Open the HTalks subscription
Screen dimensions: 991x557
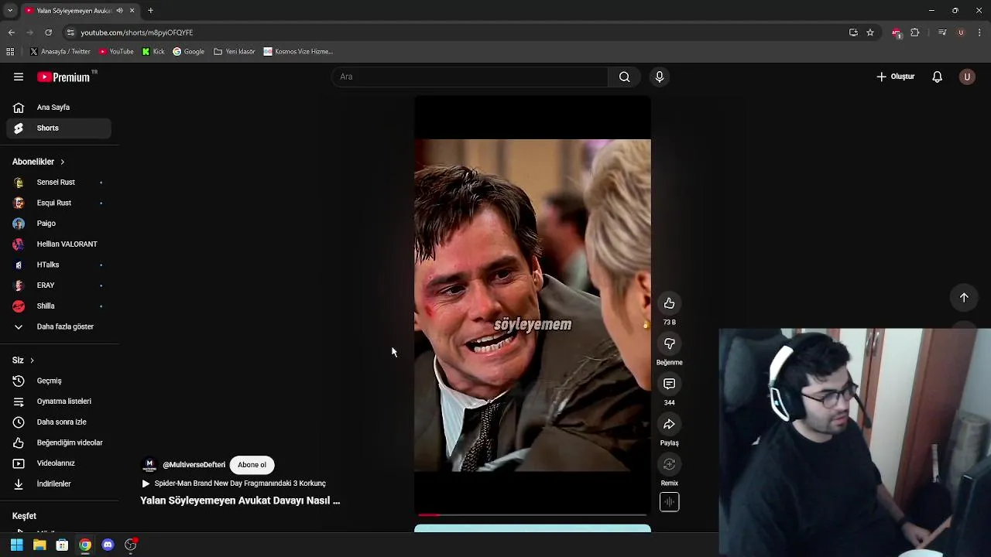click(59, 265)
